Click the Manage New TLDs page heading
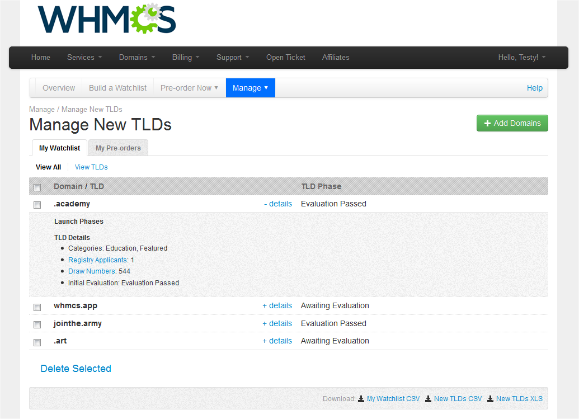This screenshot has width=579, height=419. [x=101, y=124]
